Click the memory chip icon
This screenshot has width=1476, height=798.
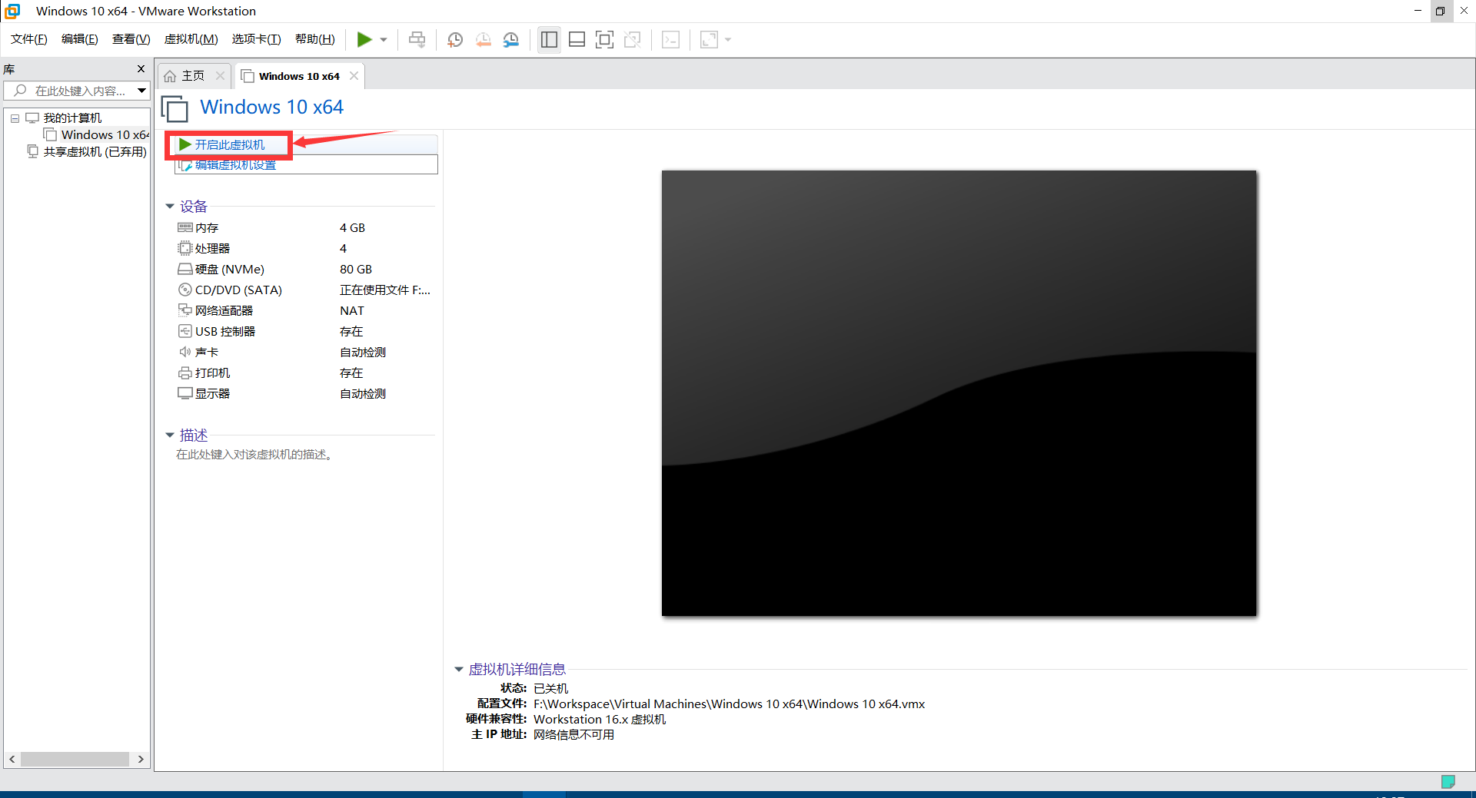[x=184, y=227]
